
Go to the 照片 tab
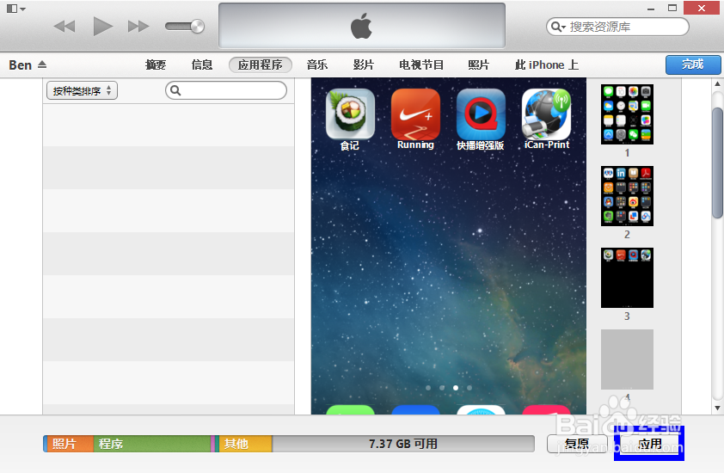479,65
